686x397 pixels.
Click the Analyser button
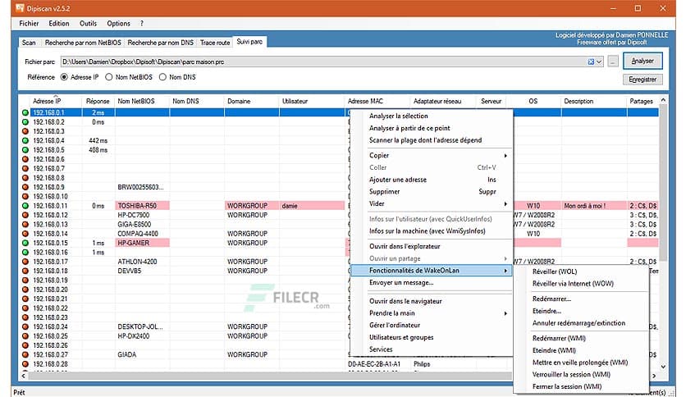click(643, 61)
